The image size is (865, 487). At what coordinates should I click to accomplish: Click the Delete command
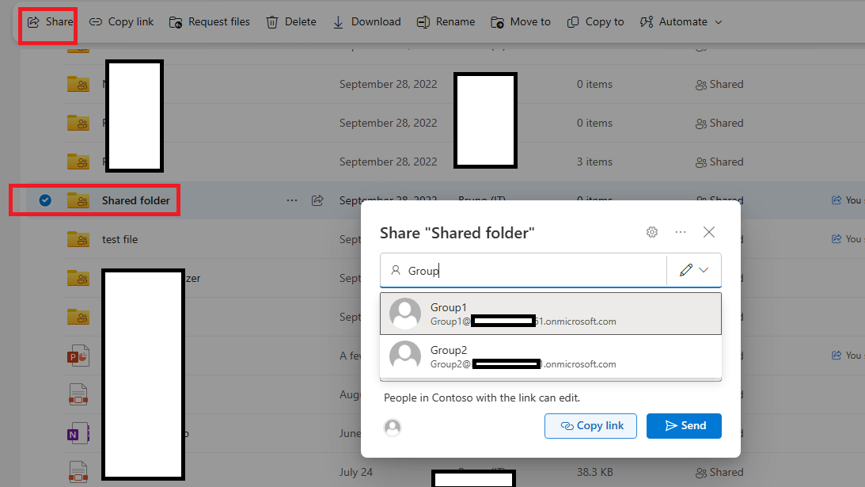coord(291,22)
